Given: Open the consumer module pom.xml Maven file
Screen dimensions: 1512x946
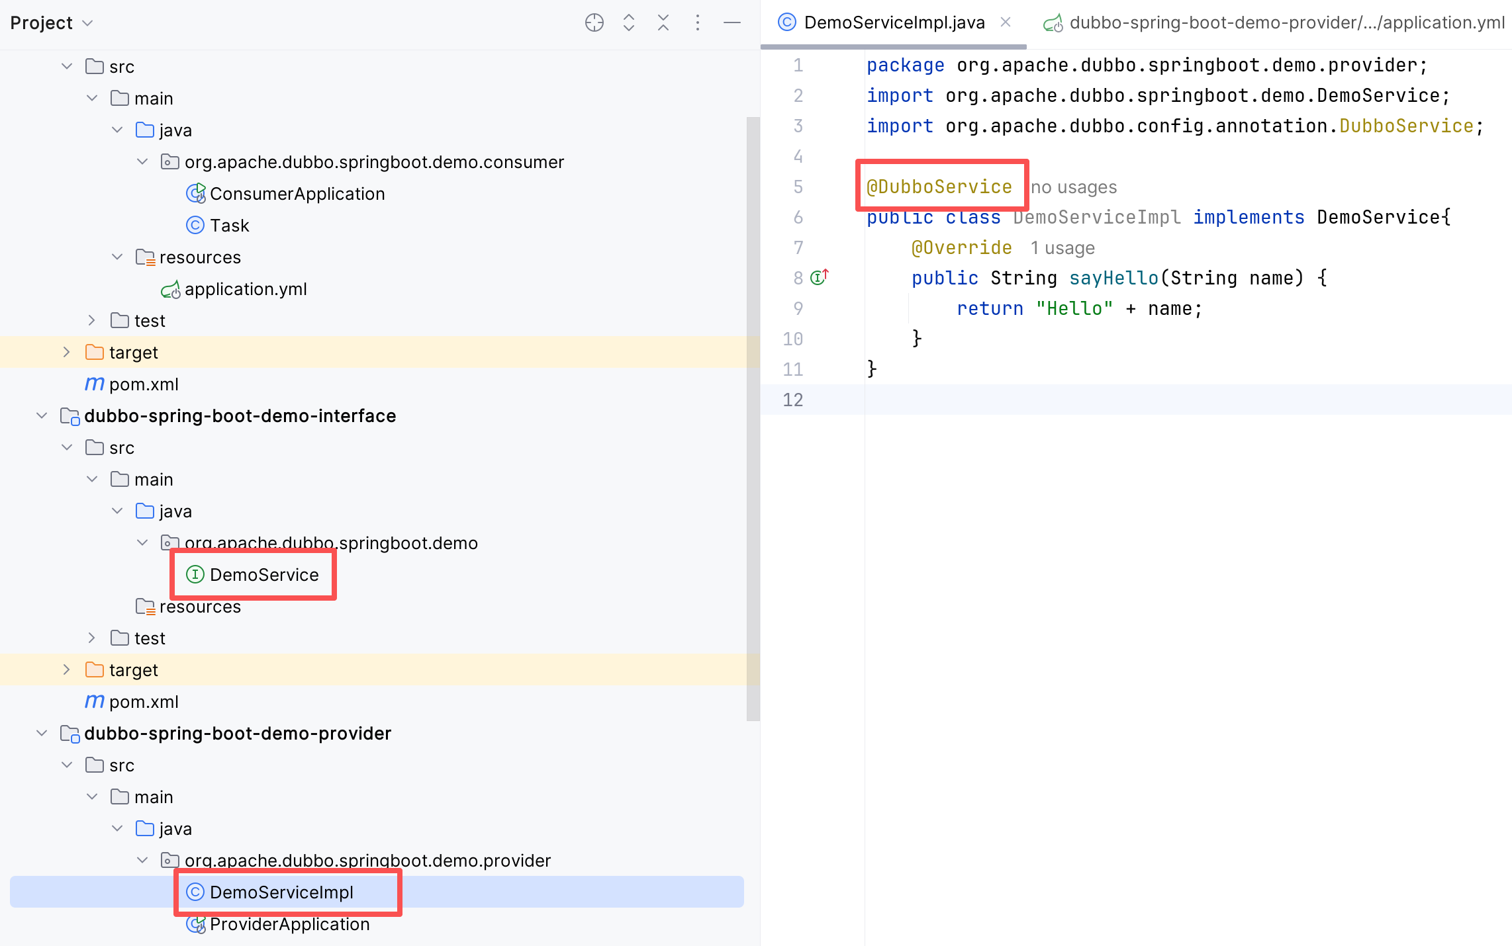Looking at the screenshot, I should click(x=143, y=384).
